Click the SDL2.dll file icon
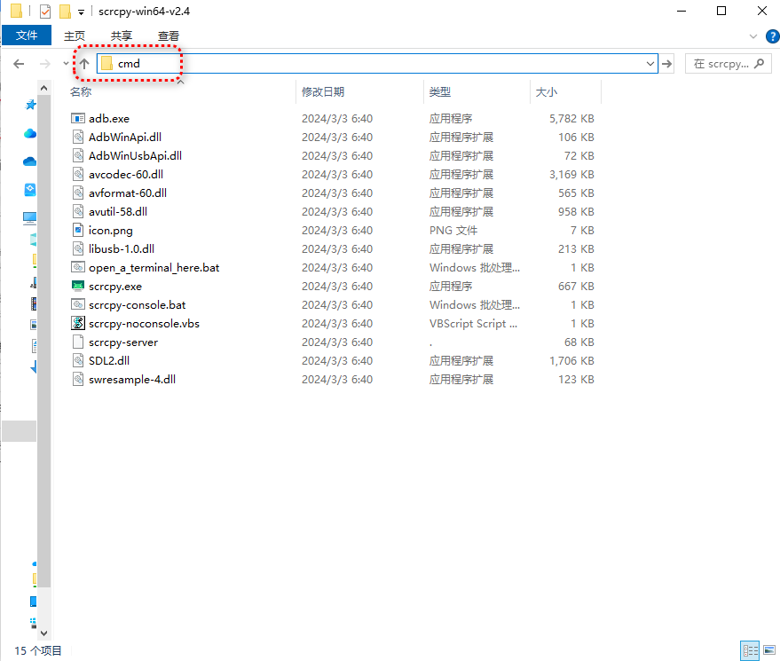Image resolution: width=780 pixels, height=661 pixels. (x=78, y=360)
